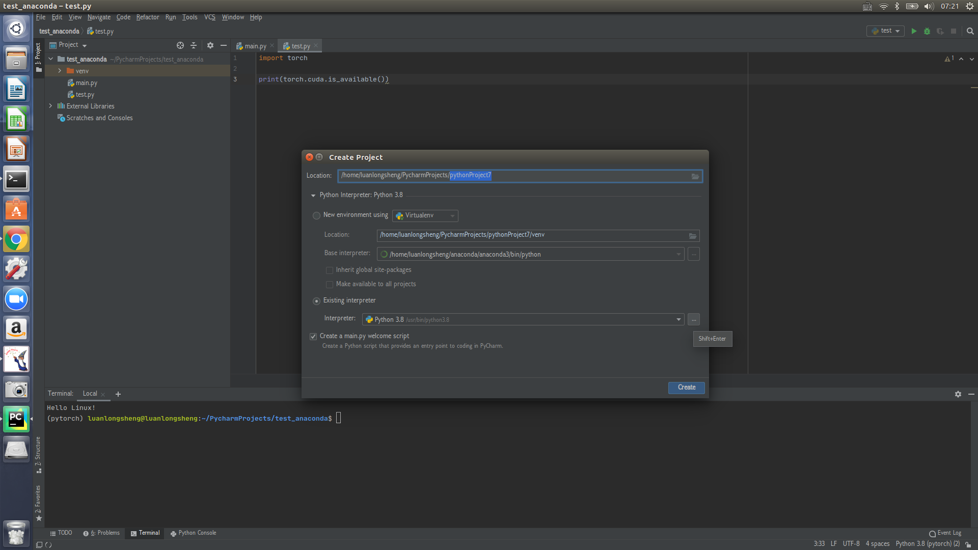Image resolution: width=978 pixels, height=550 pixels.
Task: Switch to the main.py editor tab
Action: tap(255, 46)
